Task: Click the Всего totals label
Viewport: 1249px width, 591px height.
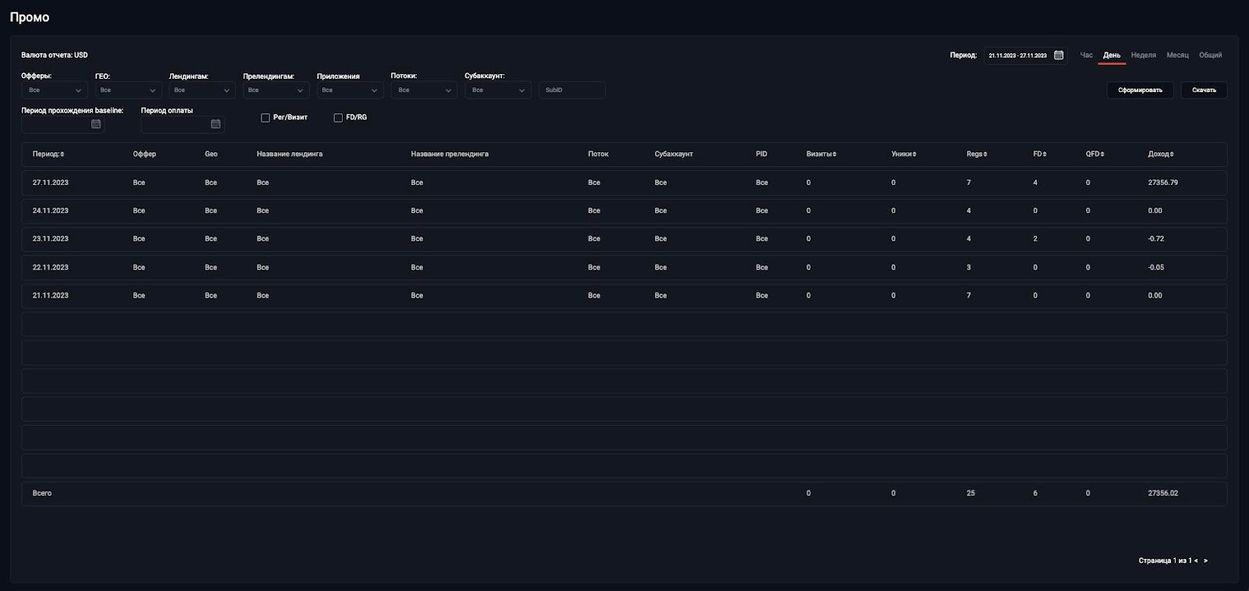Action: 41,493
